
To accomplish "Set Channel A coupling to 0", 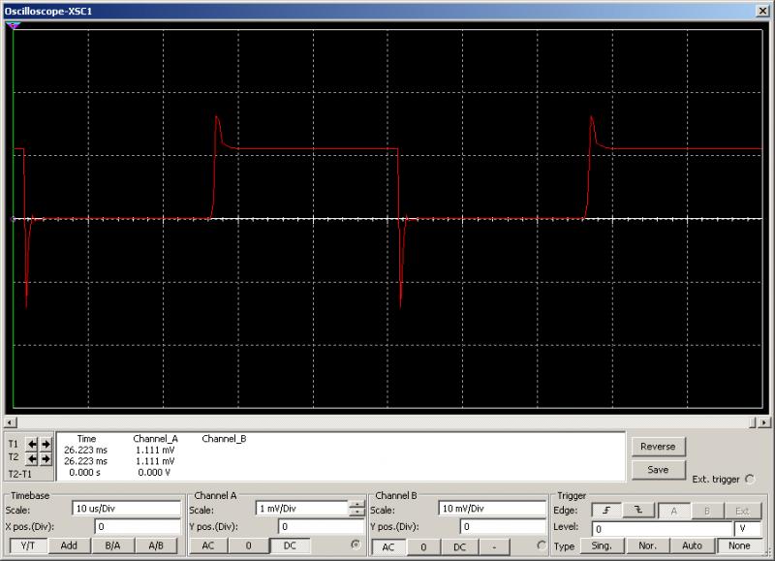I will [x=248, y=545].
